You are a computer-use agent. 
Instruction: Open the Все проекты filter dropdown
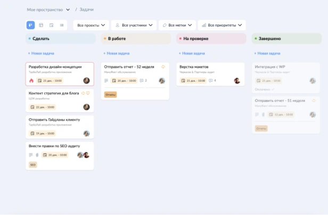[x=91, y=25]
